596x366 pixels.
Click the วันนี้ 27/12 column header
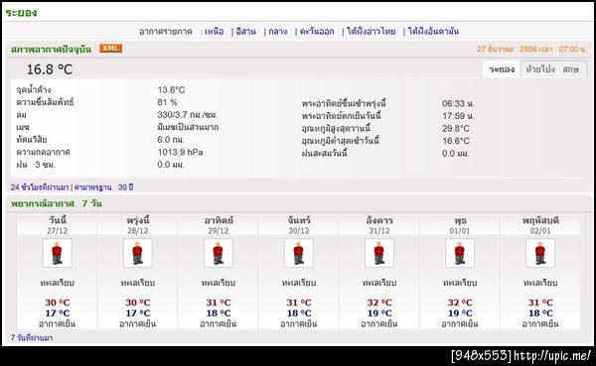click(58, 225)
